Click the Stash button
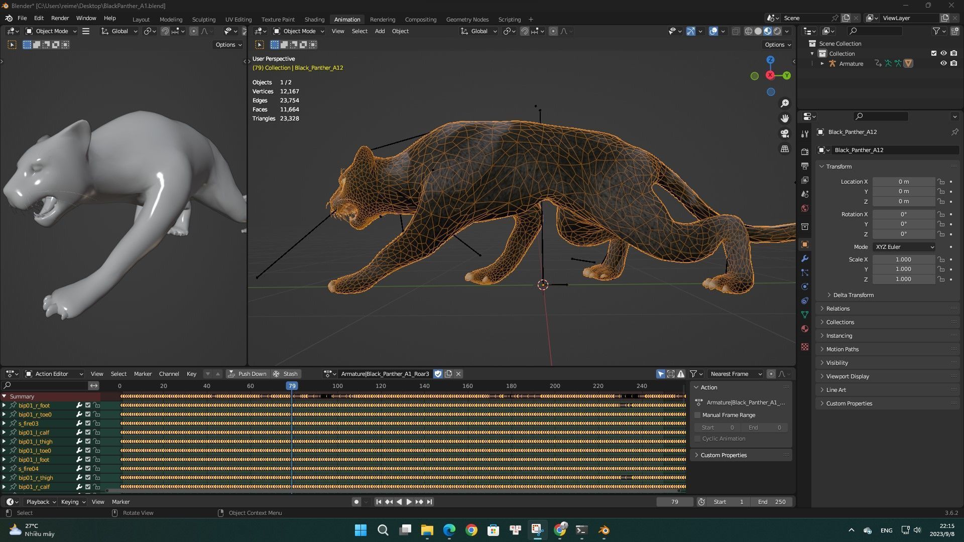The height and width of the screenshot is (542, 964). point(285,374)
